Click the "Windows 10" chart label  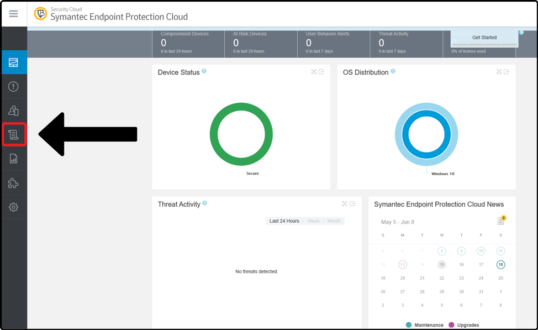click(442, 174)
